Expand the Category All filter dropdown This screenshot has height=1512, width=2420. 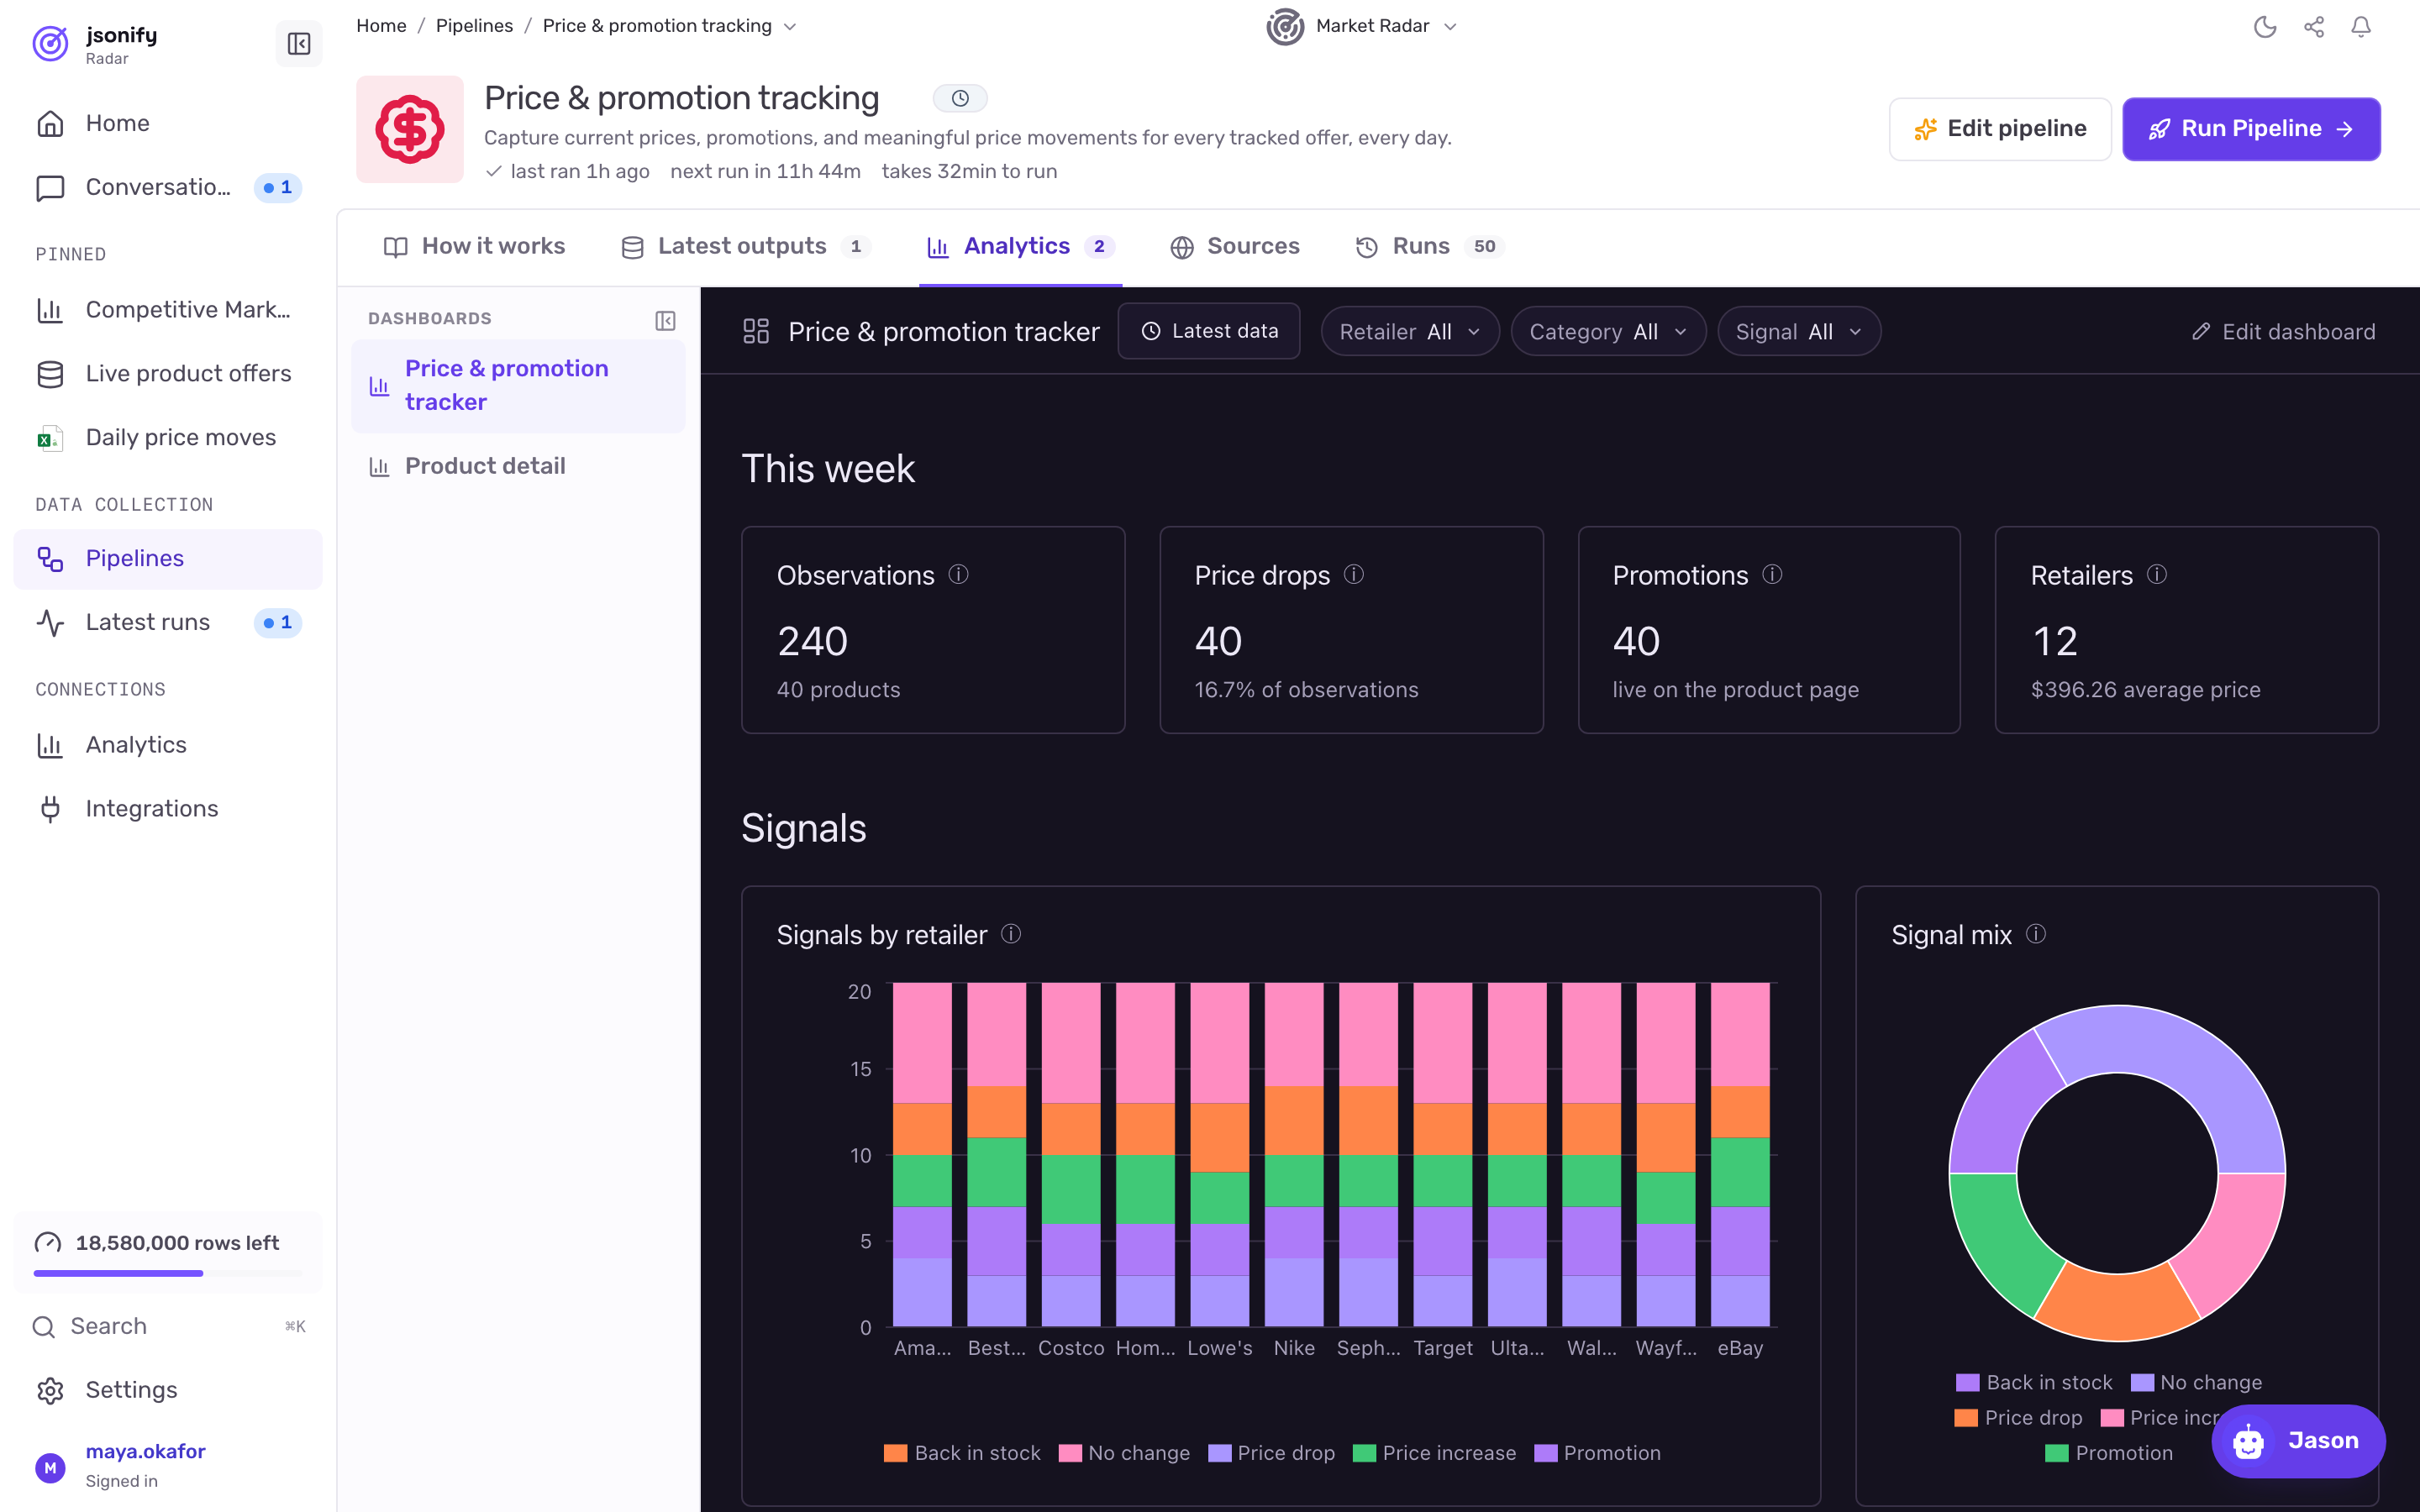[x=1608, y=331]
